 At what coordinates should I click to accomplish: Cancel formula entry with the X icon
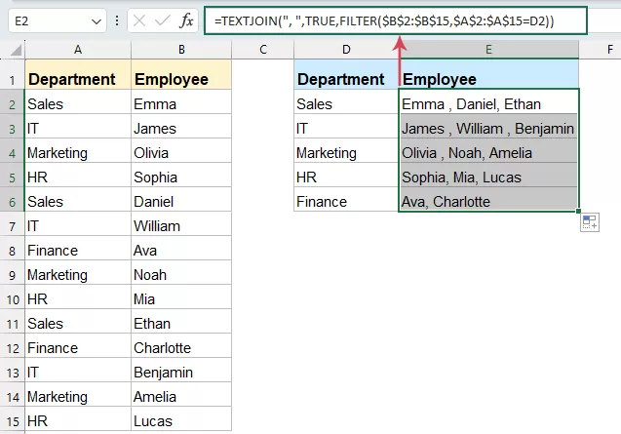(139, 20)
